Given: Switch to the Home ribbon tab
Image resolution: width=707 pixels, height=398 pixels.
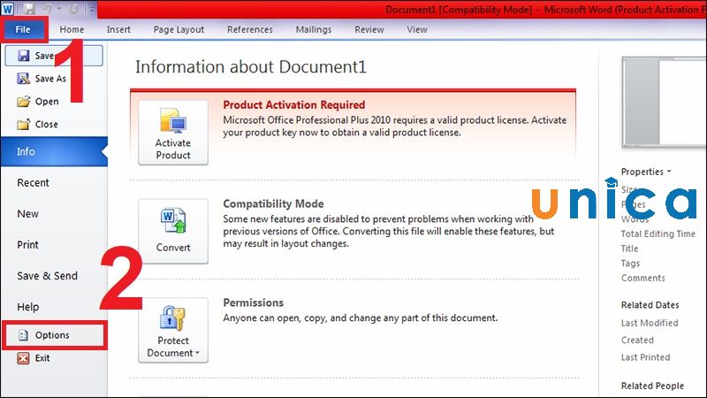Looking at the screenshot, I should pyautogui.click(x=72, y=29).
